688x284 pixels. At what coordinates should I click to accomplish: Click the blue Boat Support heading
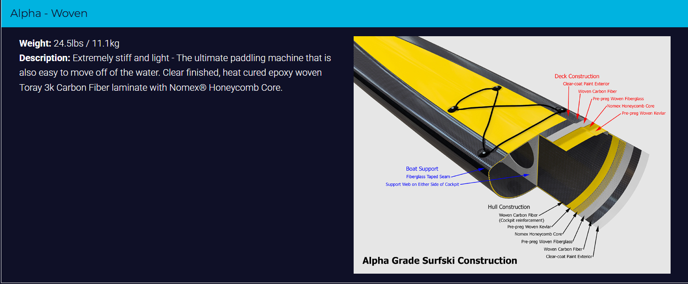(x=422, y=169)
